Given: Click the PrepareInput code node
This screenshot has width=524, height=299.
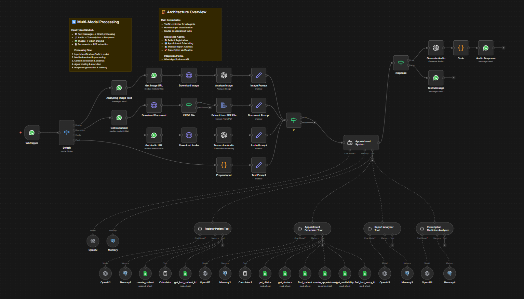Looking at the screenshot, I should click(224, 165).
